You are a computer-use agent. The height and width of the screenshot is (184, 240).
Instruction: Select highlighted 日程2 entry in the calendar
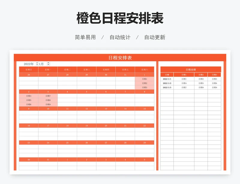pos(145,83)
